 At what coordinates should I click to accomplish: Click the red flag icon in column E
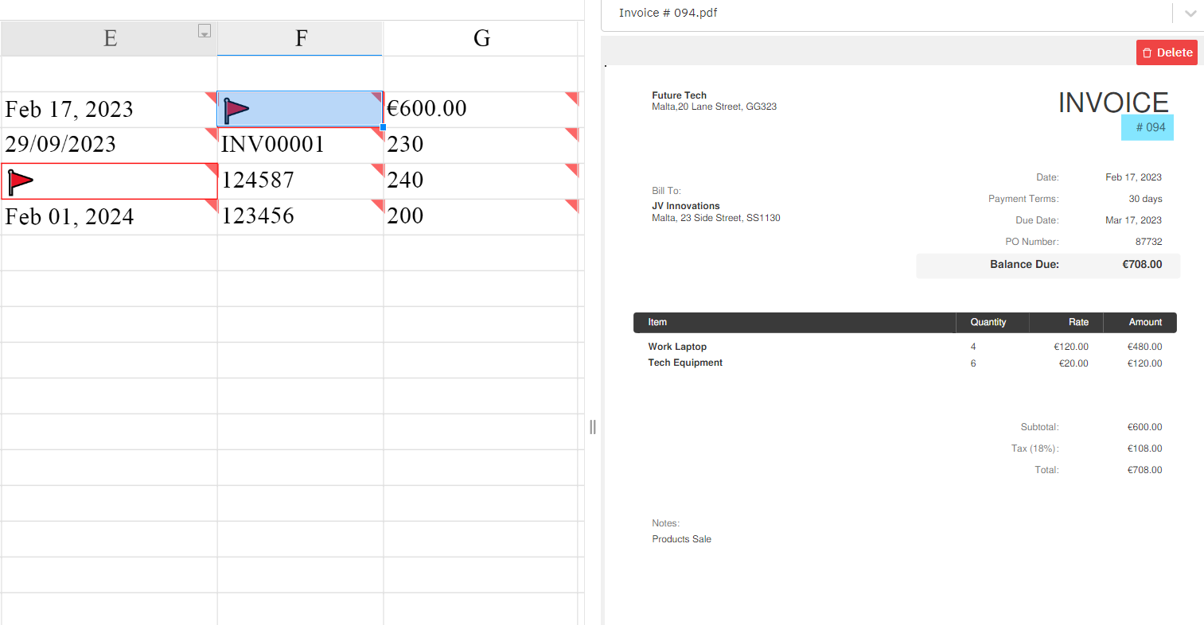pyautogui.click(x=20, y=182)
